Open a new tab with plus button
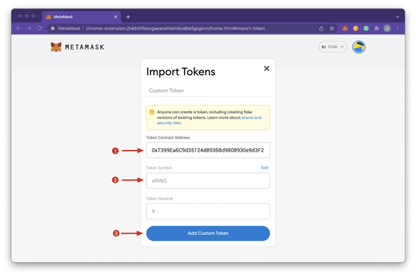Screen dimensions: 416x276 [x=128, y=17]
